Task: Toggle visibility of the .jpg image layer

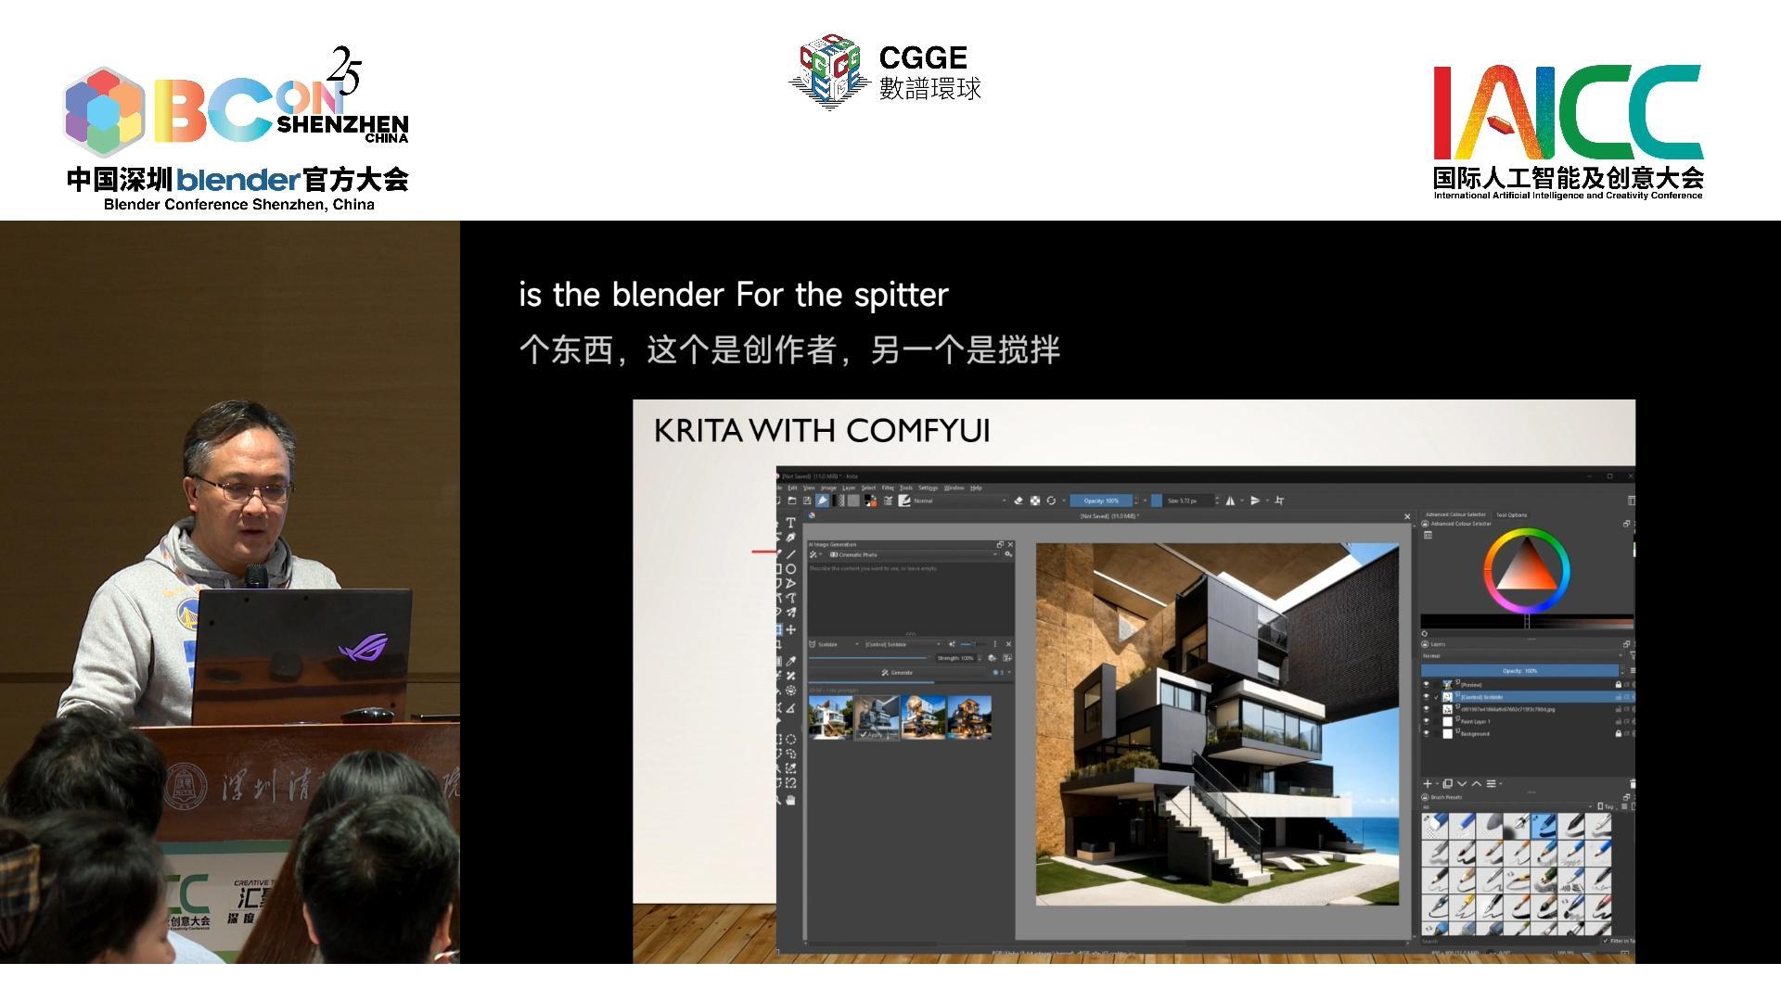Action: (x=1427, y=709)
